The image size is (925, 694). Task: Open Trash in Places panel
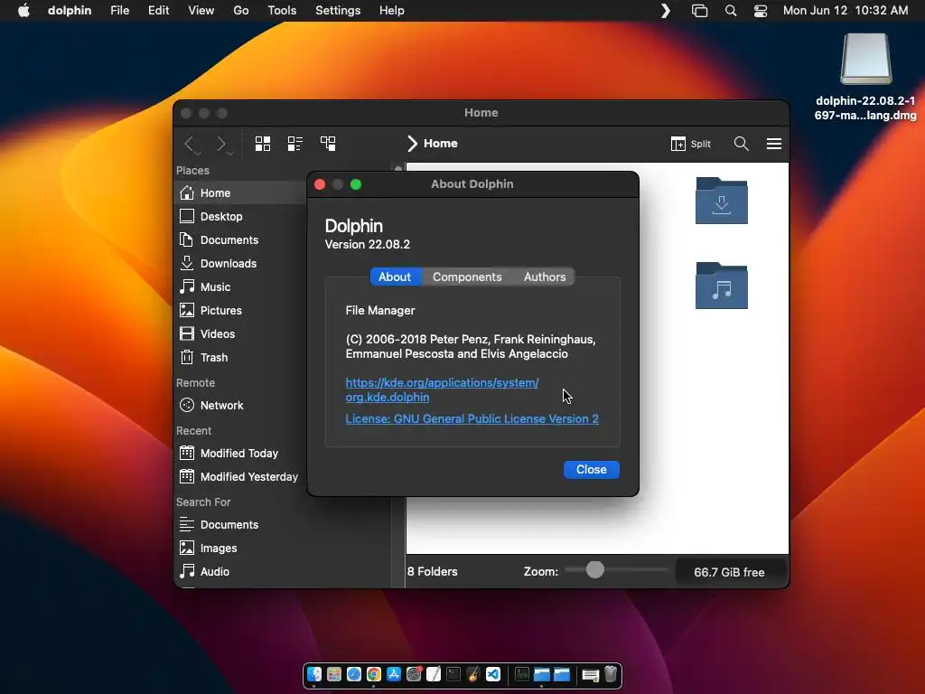click(240, 358)
